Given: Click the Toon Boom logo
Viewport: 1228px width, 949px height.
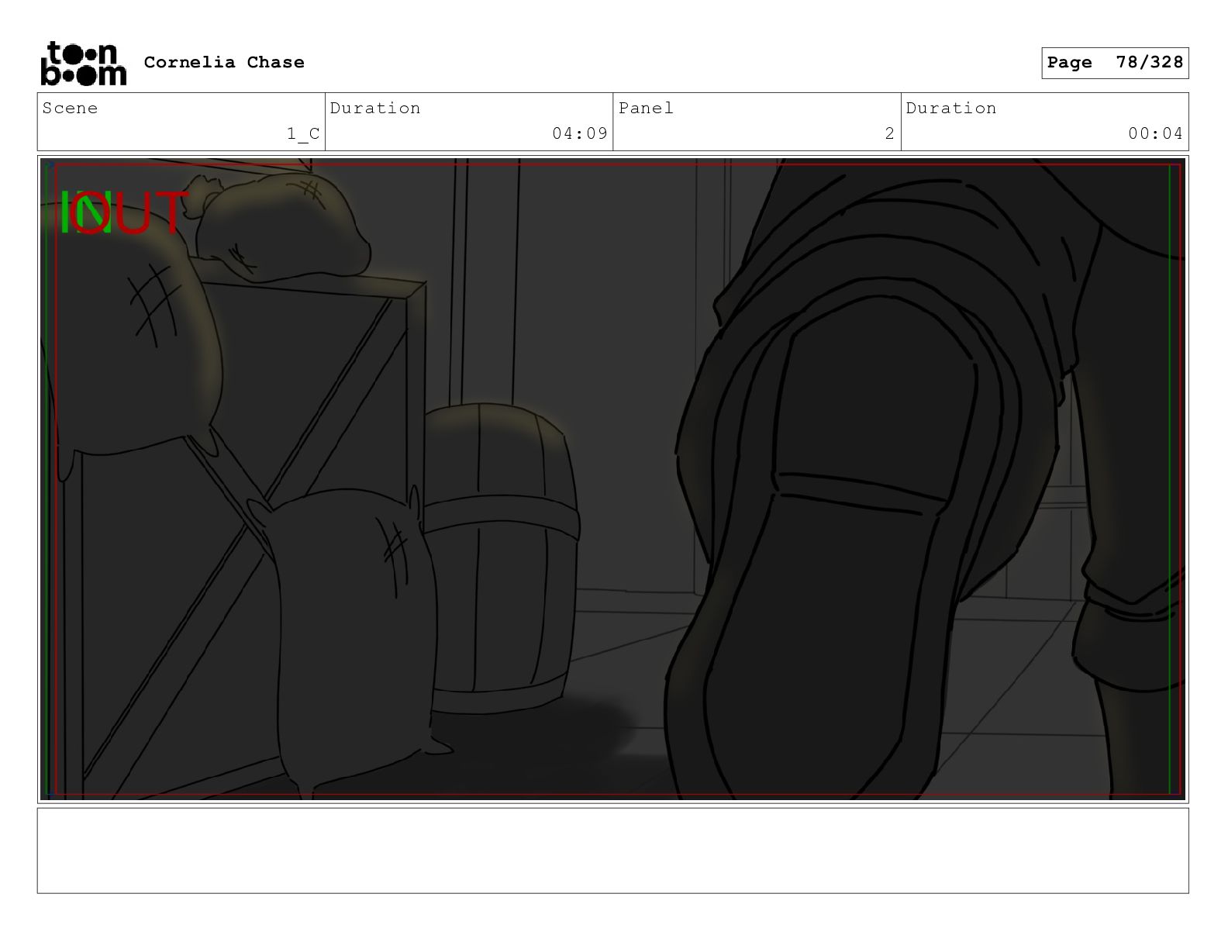Looking at the screenshot, I should (83, 63).
